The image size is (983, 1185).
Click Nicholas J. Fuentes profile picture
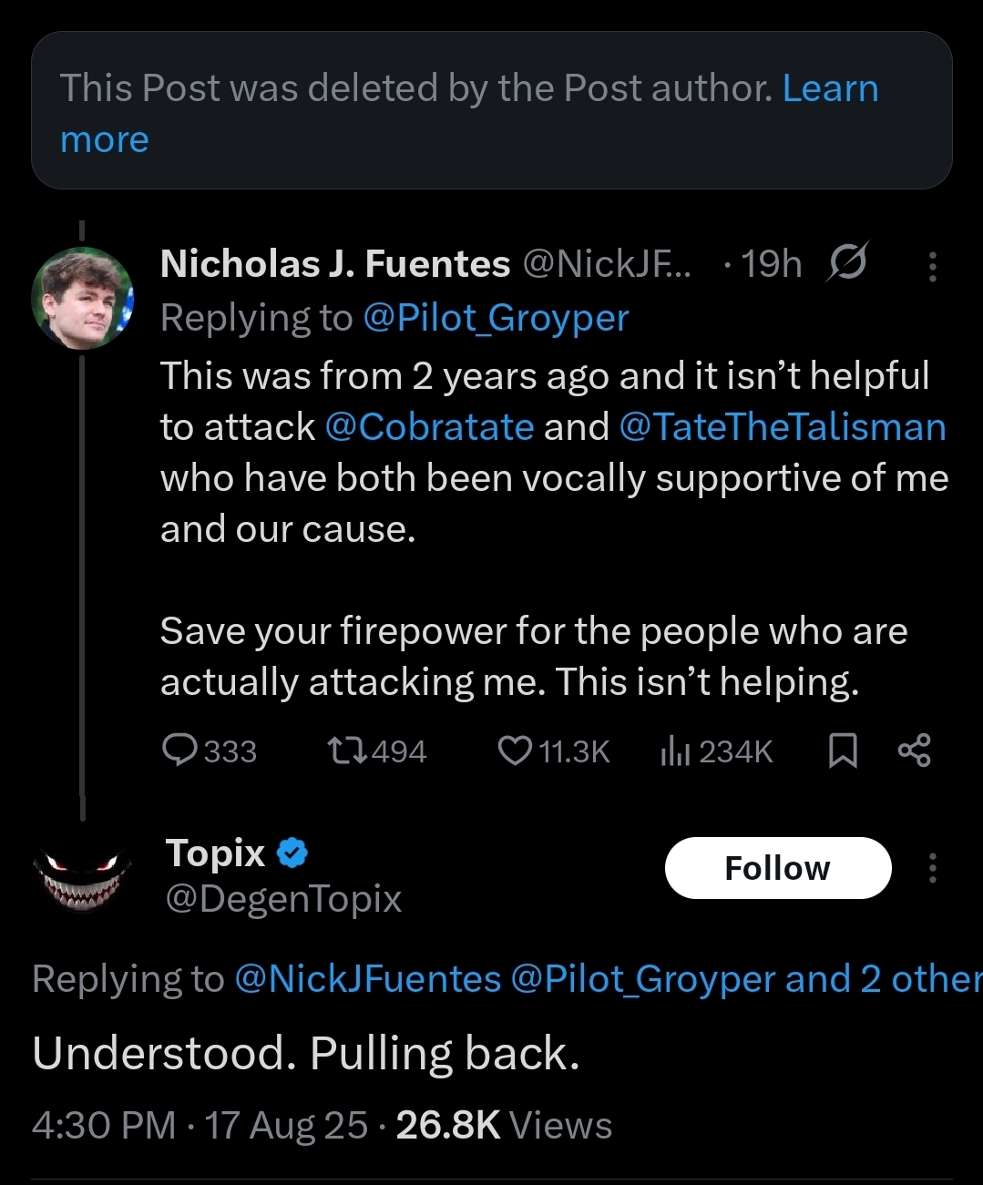(82, 298)
